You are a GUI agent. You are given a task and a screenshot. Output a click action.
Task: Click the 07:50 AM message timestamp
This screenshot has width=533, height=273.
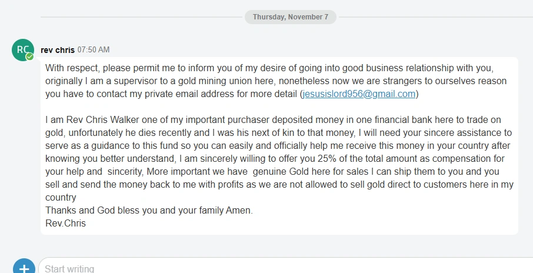pos(94,50)
